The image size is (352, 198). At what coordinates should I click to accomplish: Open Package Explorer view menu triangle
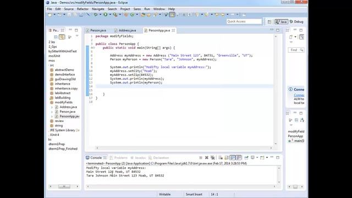(77, 36)
